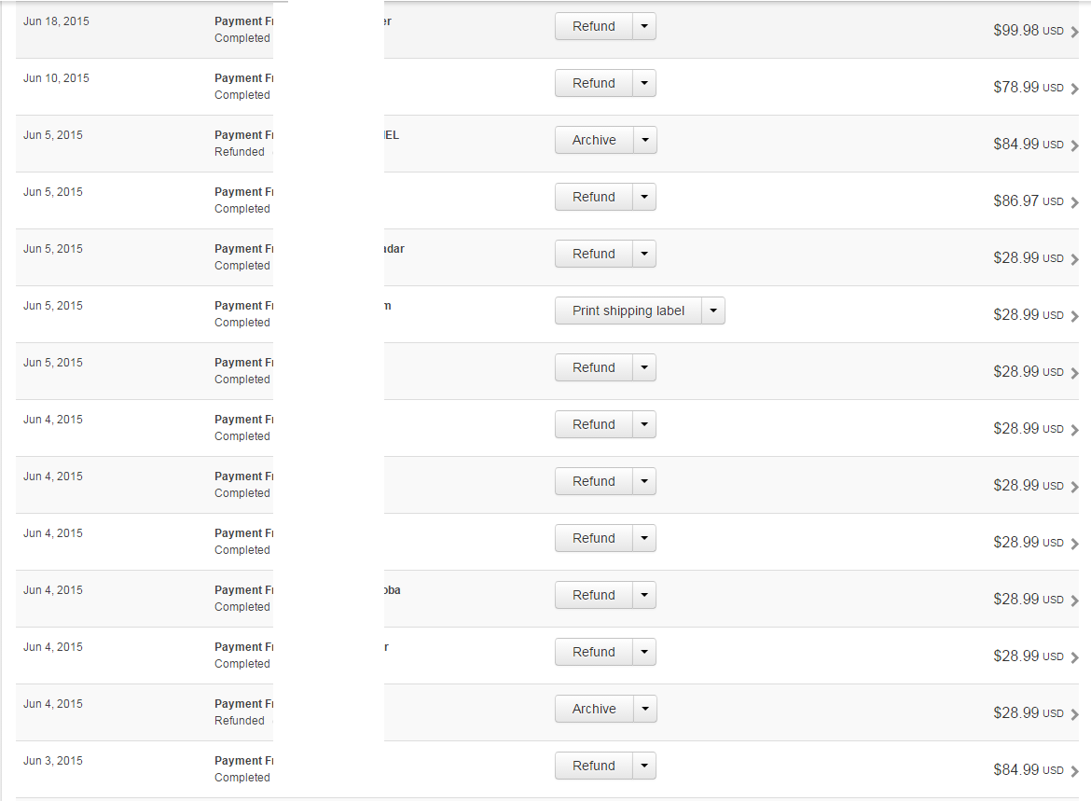Click the chevron on the Print shipping label row
This screenshot has width=1091, height=801.
[x=1075, y=316]
